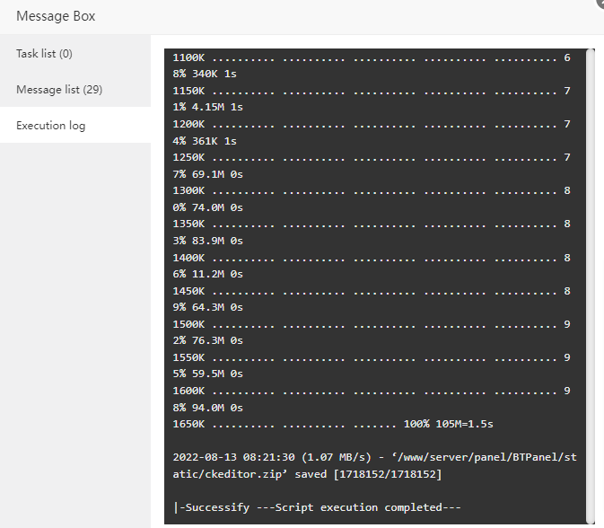Open the Task list (0) tab
The height and width of the screenshot is (528, 604).
click(44, 54)
